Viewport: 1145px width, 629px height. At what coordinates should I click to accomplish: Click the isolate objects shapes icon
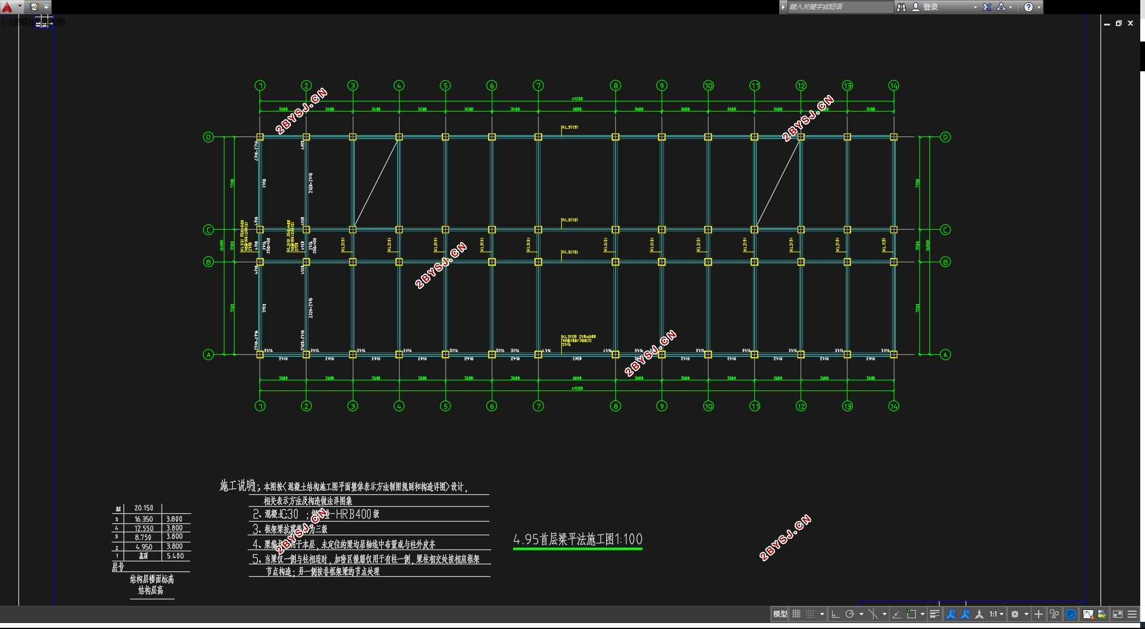[x=1054, y=614]
